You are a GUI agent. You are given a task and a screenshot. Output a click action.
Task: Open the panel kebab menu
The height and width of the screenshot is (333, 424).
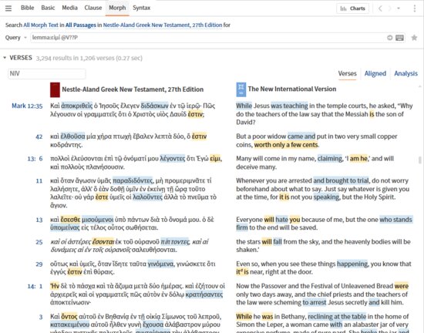[x=415, y=8]
